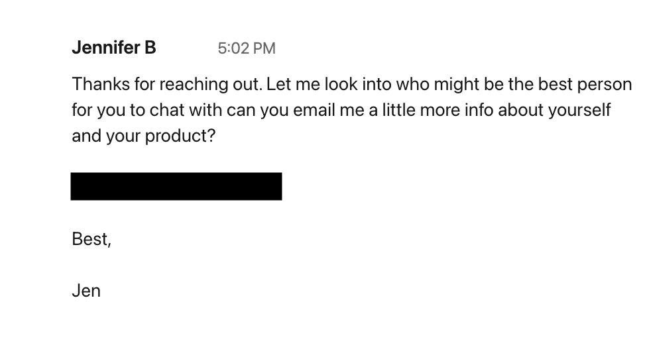Click 'reaching out.' in the first line
Screen dimensions: 645x349
point(211,84)
